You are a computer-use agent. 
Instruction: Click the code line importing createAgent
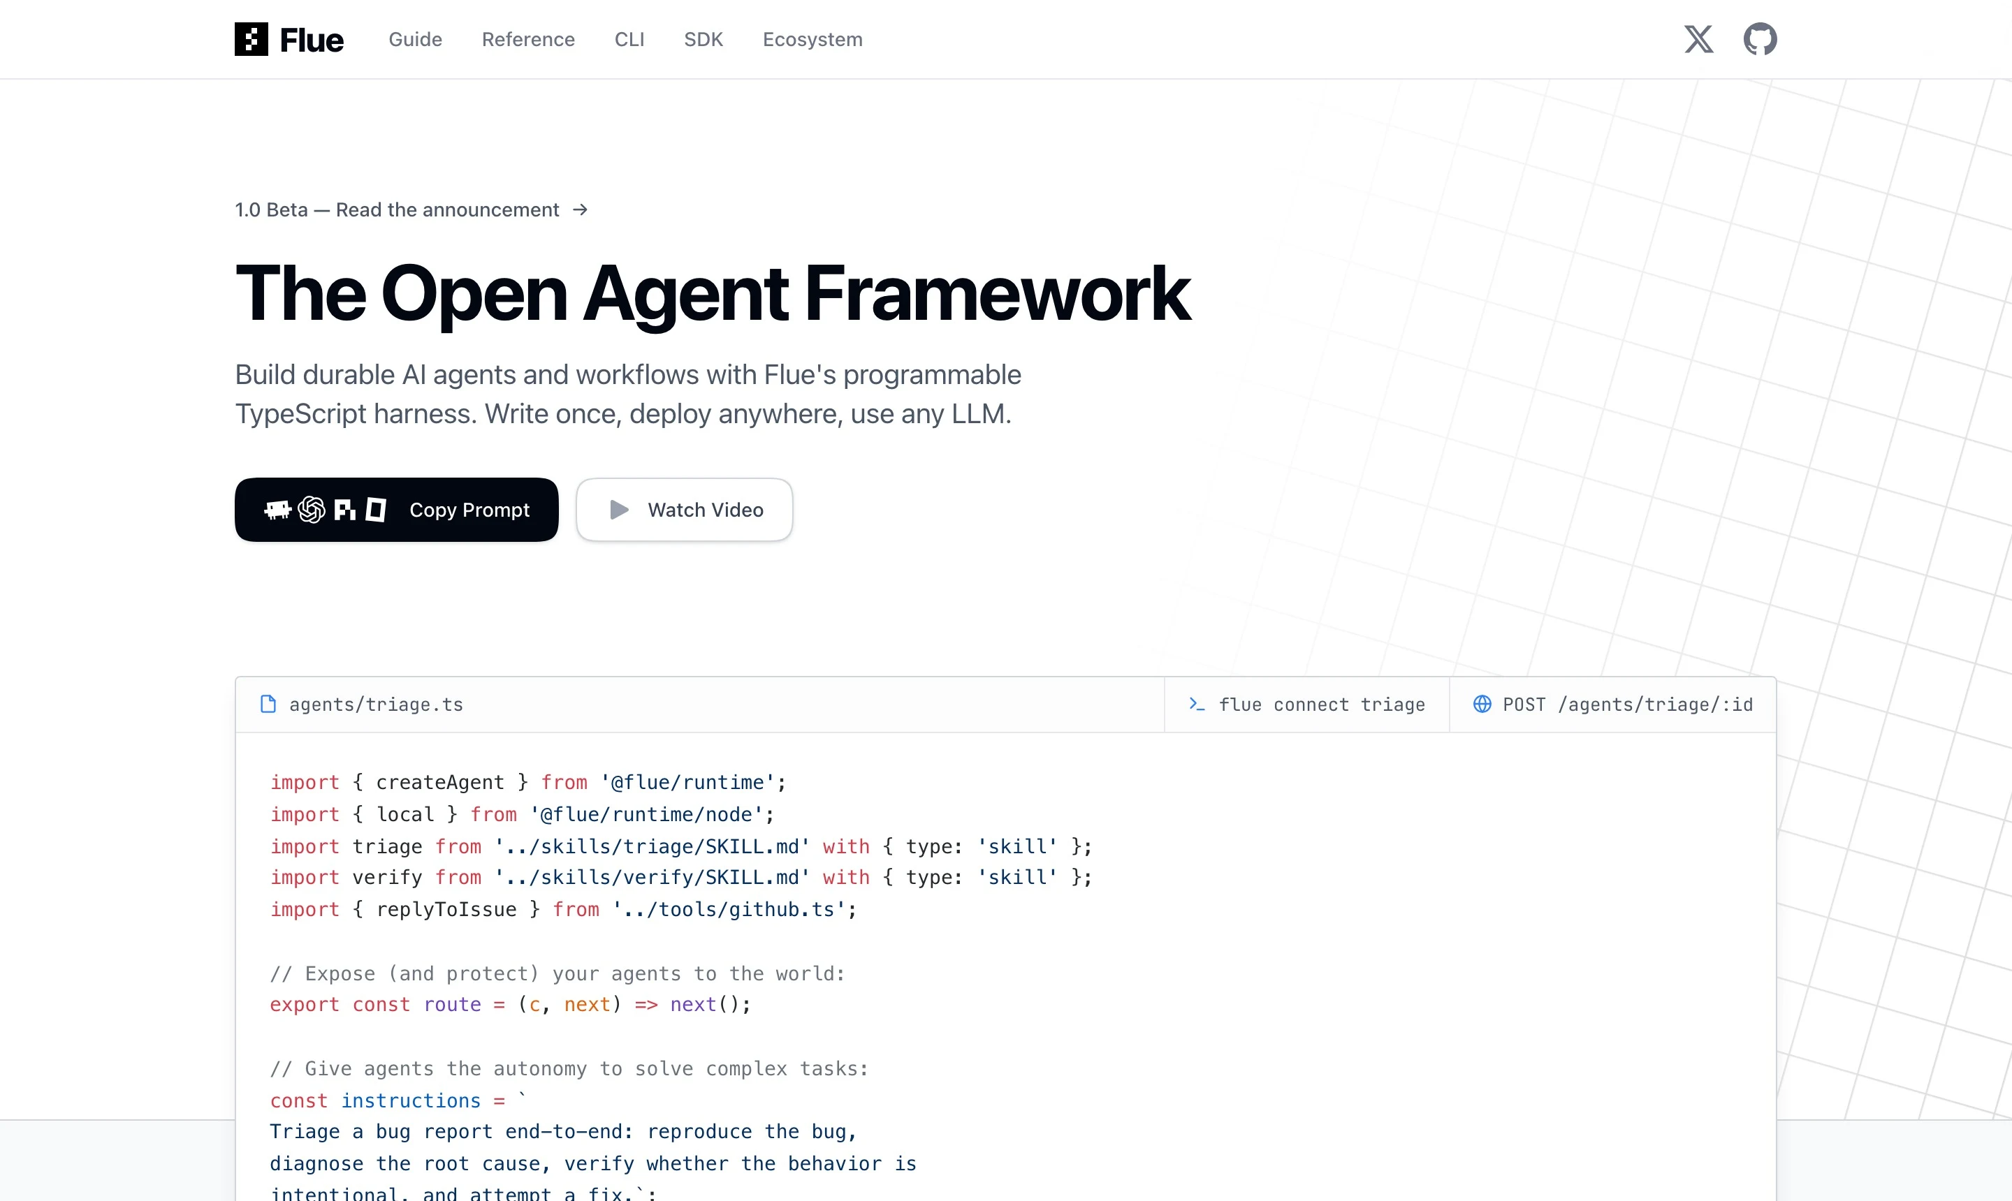pyautogui.click(x=528, y=783)
